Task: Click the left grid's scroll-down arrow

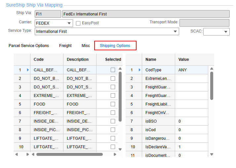Action: (x=120, y=149)
